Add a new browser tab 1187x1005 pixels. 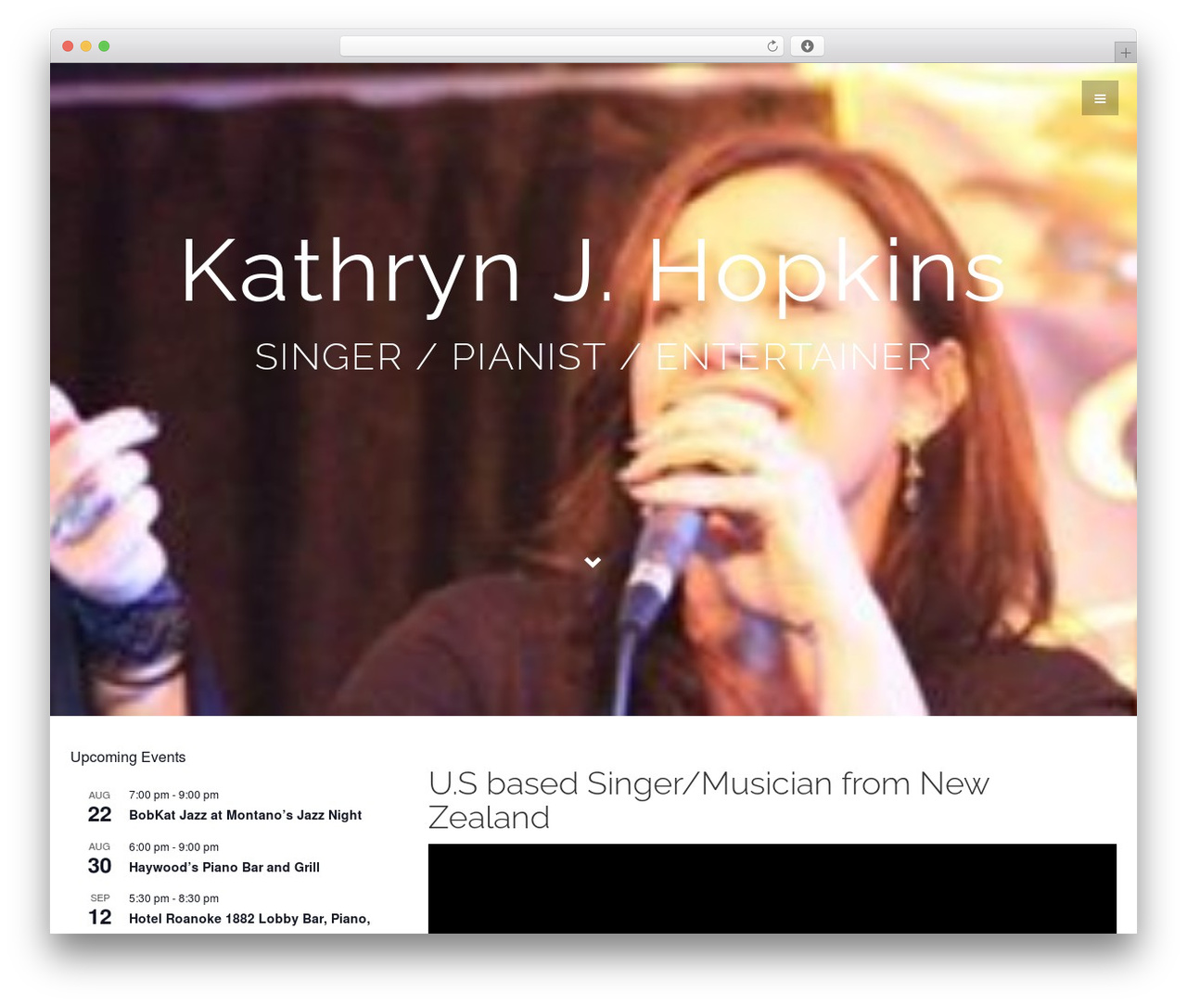point(1125,53)
